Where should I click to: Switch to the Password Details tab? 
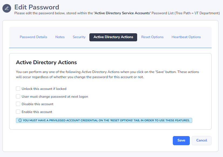[33, 37]
